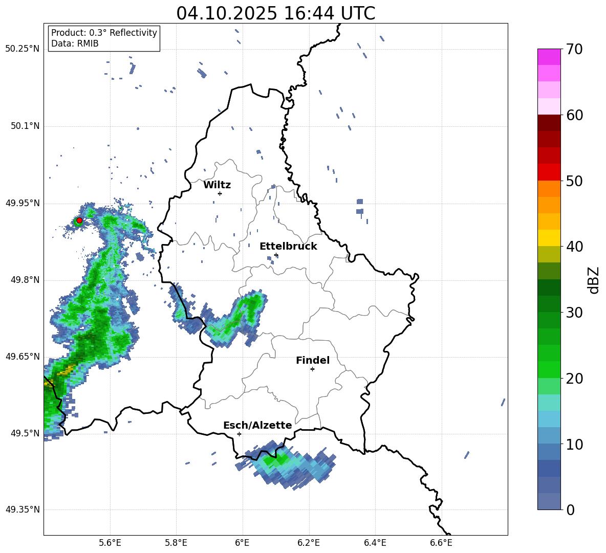Image resolution: width=606 pixels, height=553 pixels.
Task: Pick the bright red colorbar segment above 50
Action: point(549,172)
